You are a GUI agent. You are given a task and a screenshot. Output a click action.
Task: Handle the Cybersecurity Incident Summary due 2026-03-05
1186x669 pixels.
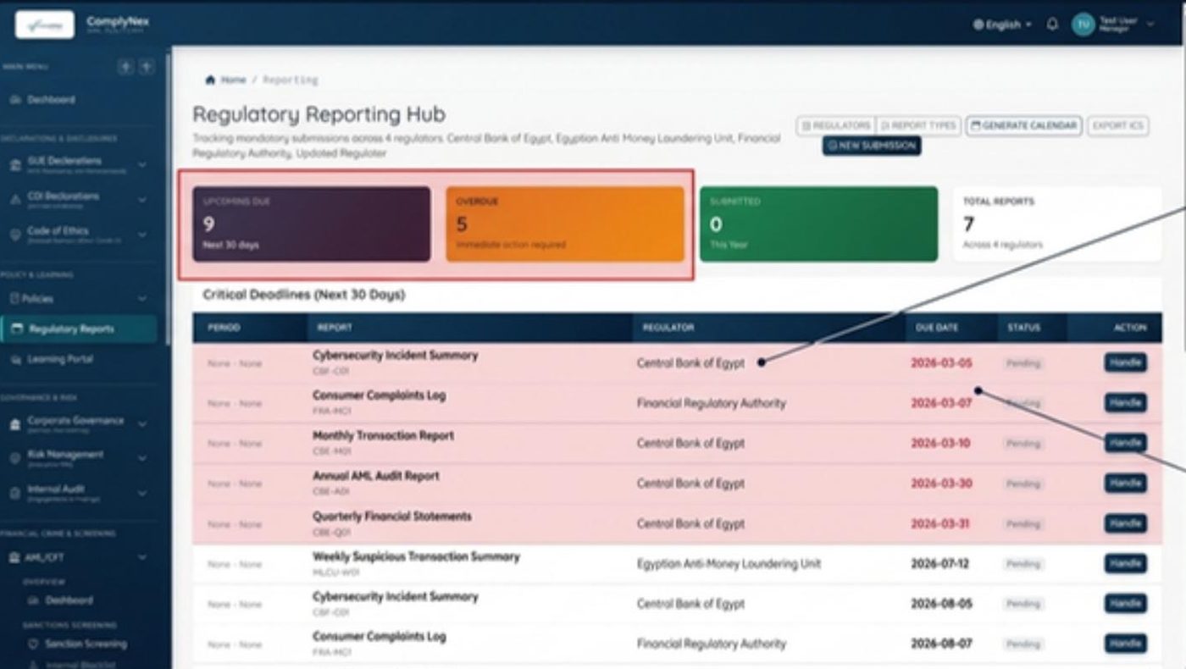(1125, 362)
